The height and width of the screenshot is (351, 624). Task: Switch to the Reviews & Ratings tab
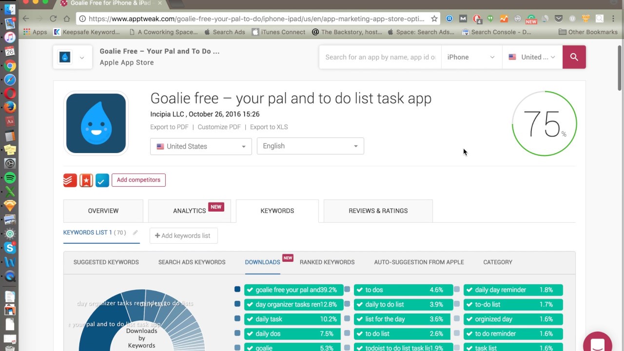pyautogui.click(x=378, y=211)
